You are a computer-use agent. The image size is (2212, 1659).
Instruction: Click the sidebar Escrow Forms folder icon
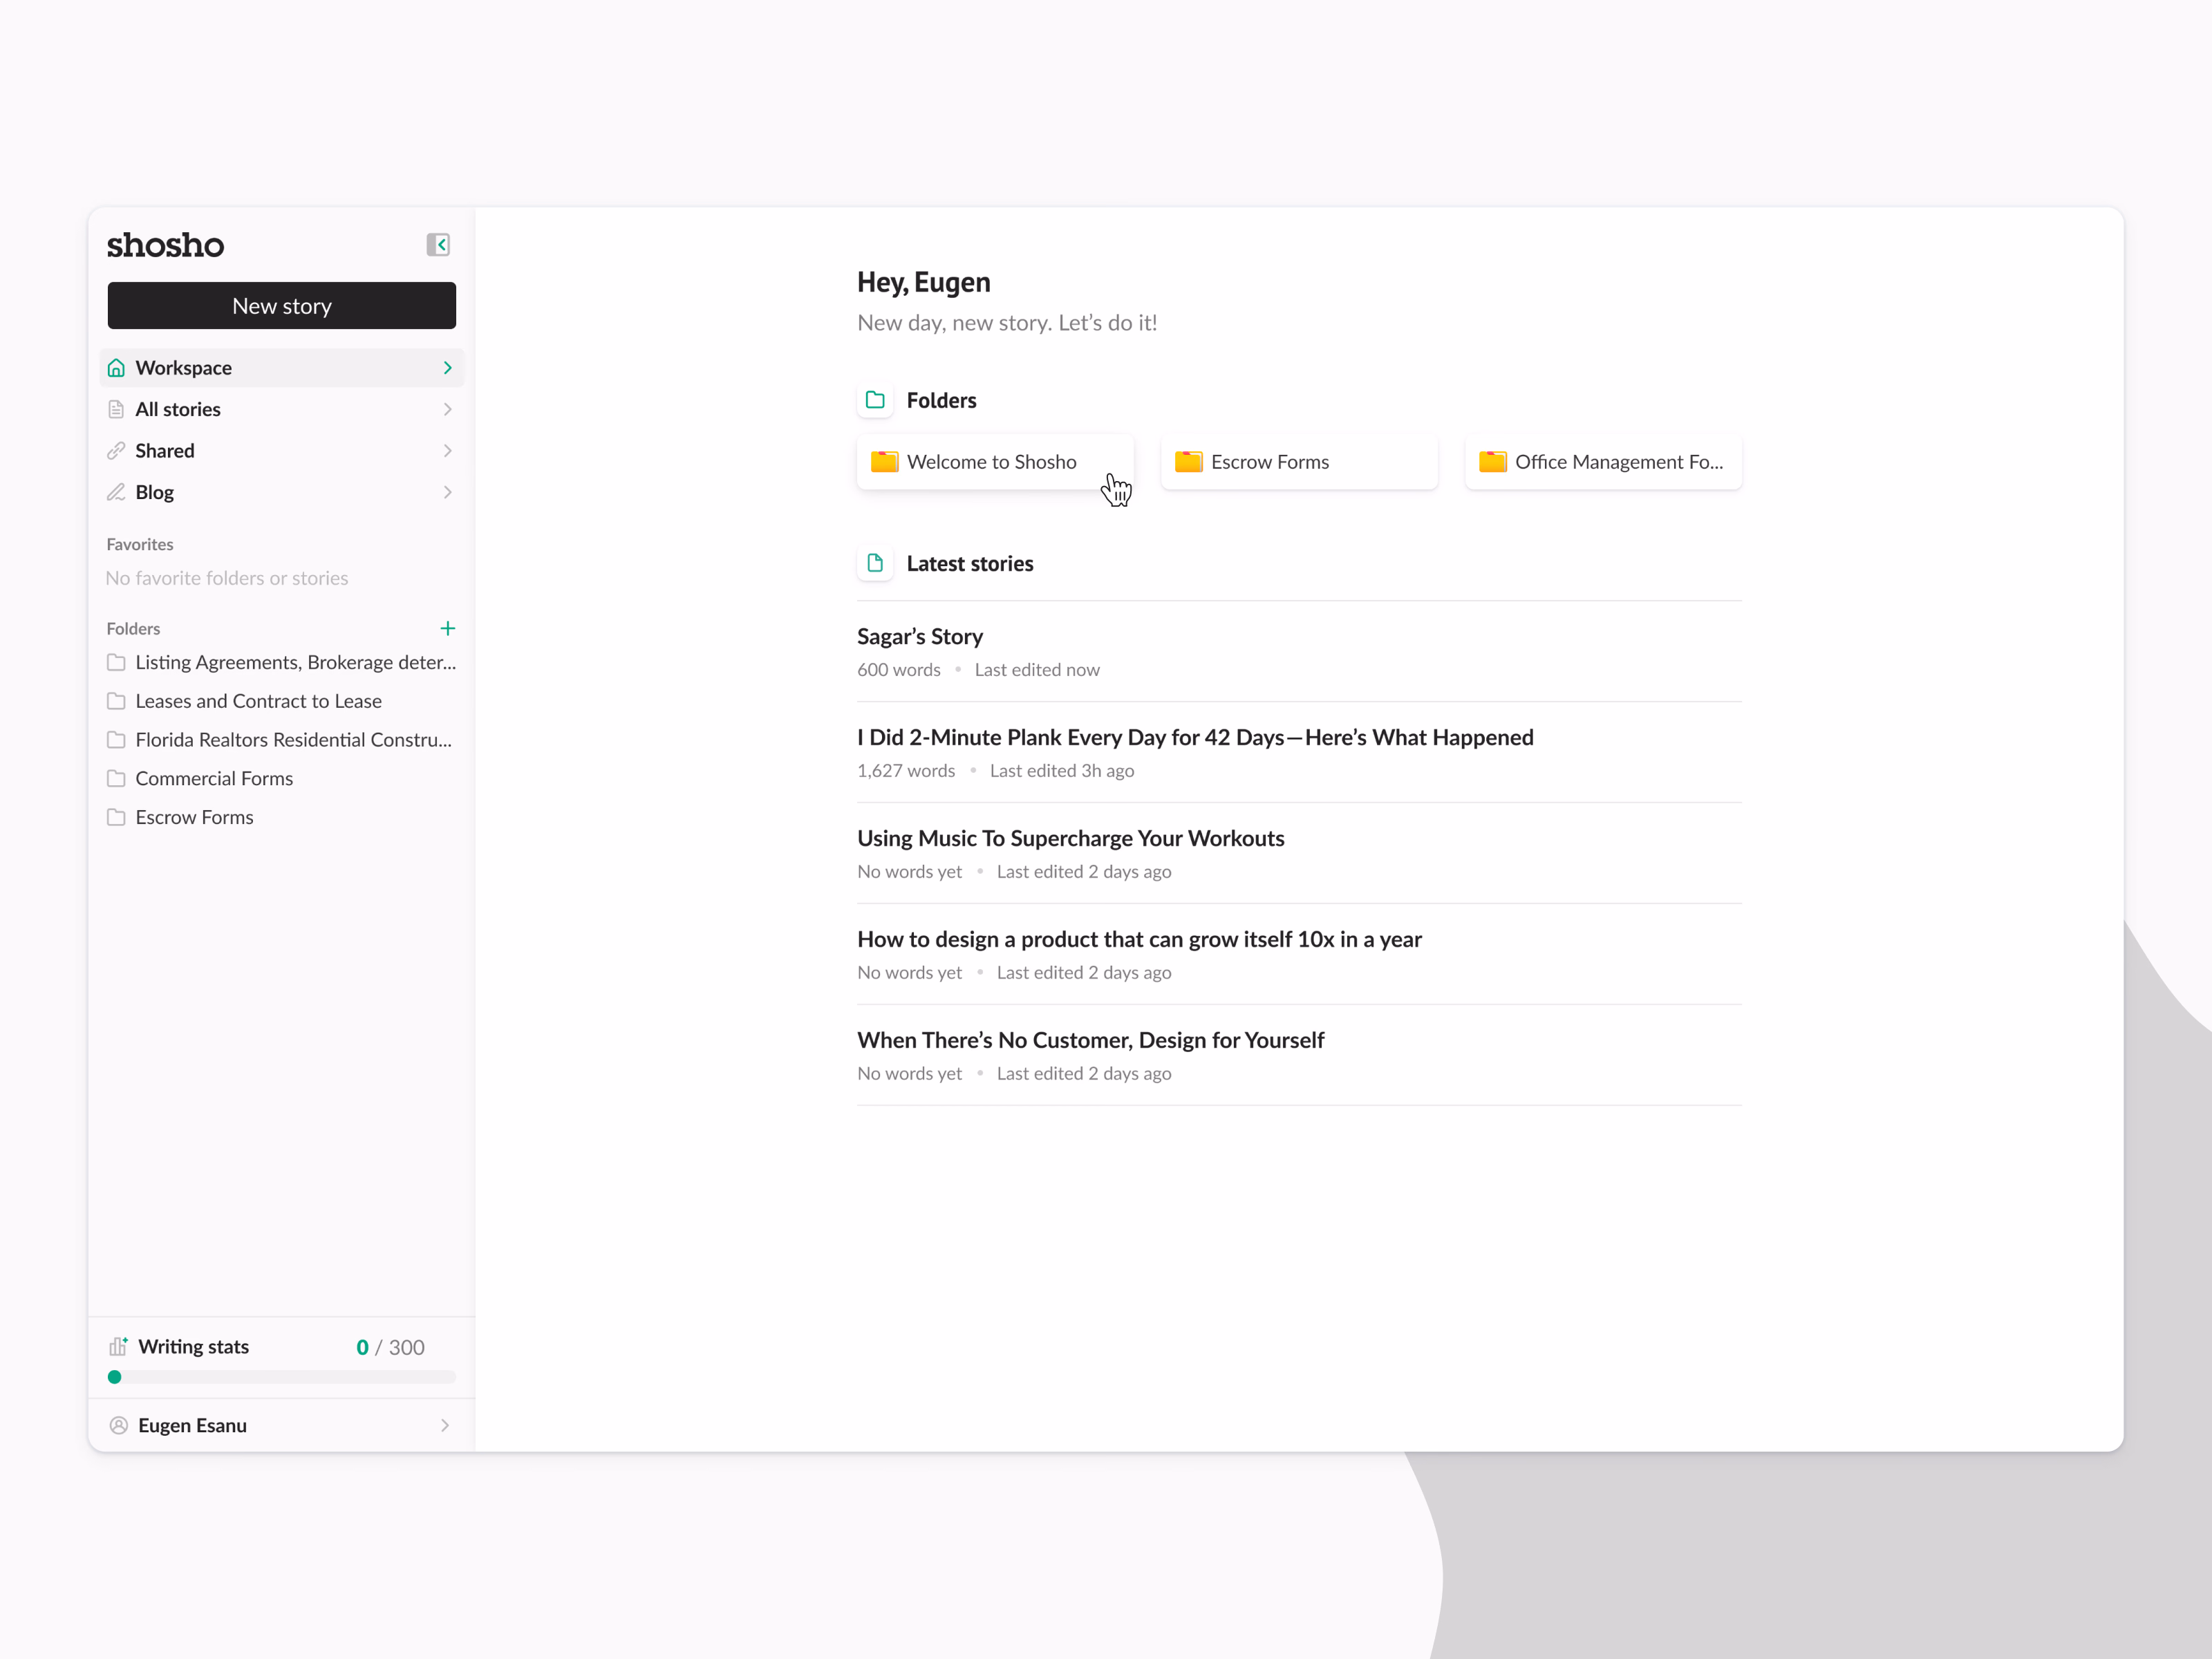click(x=116, y=817)
